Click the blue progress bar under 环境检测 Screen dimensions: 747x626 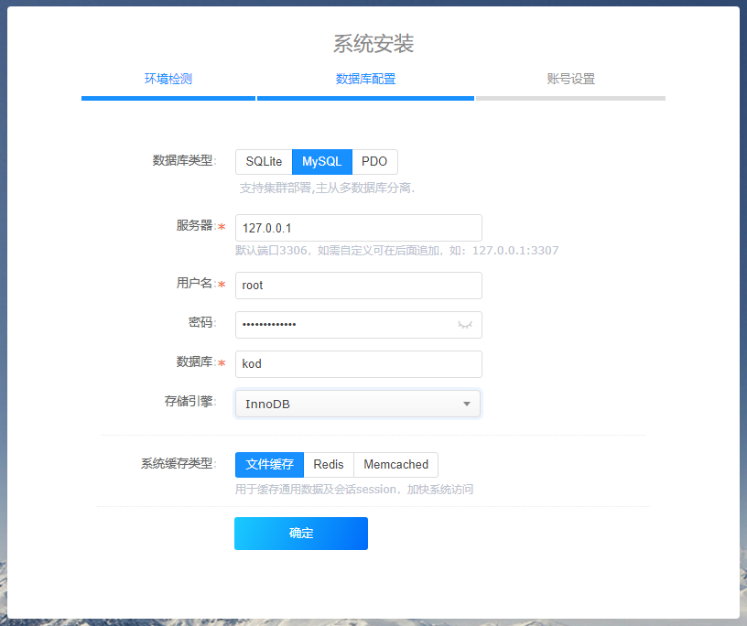168,98
